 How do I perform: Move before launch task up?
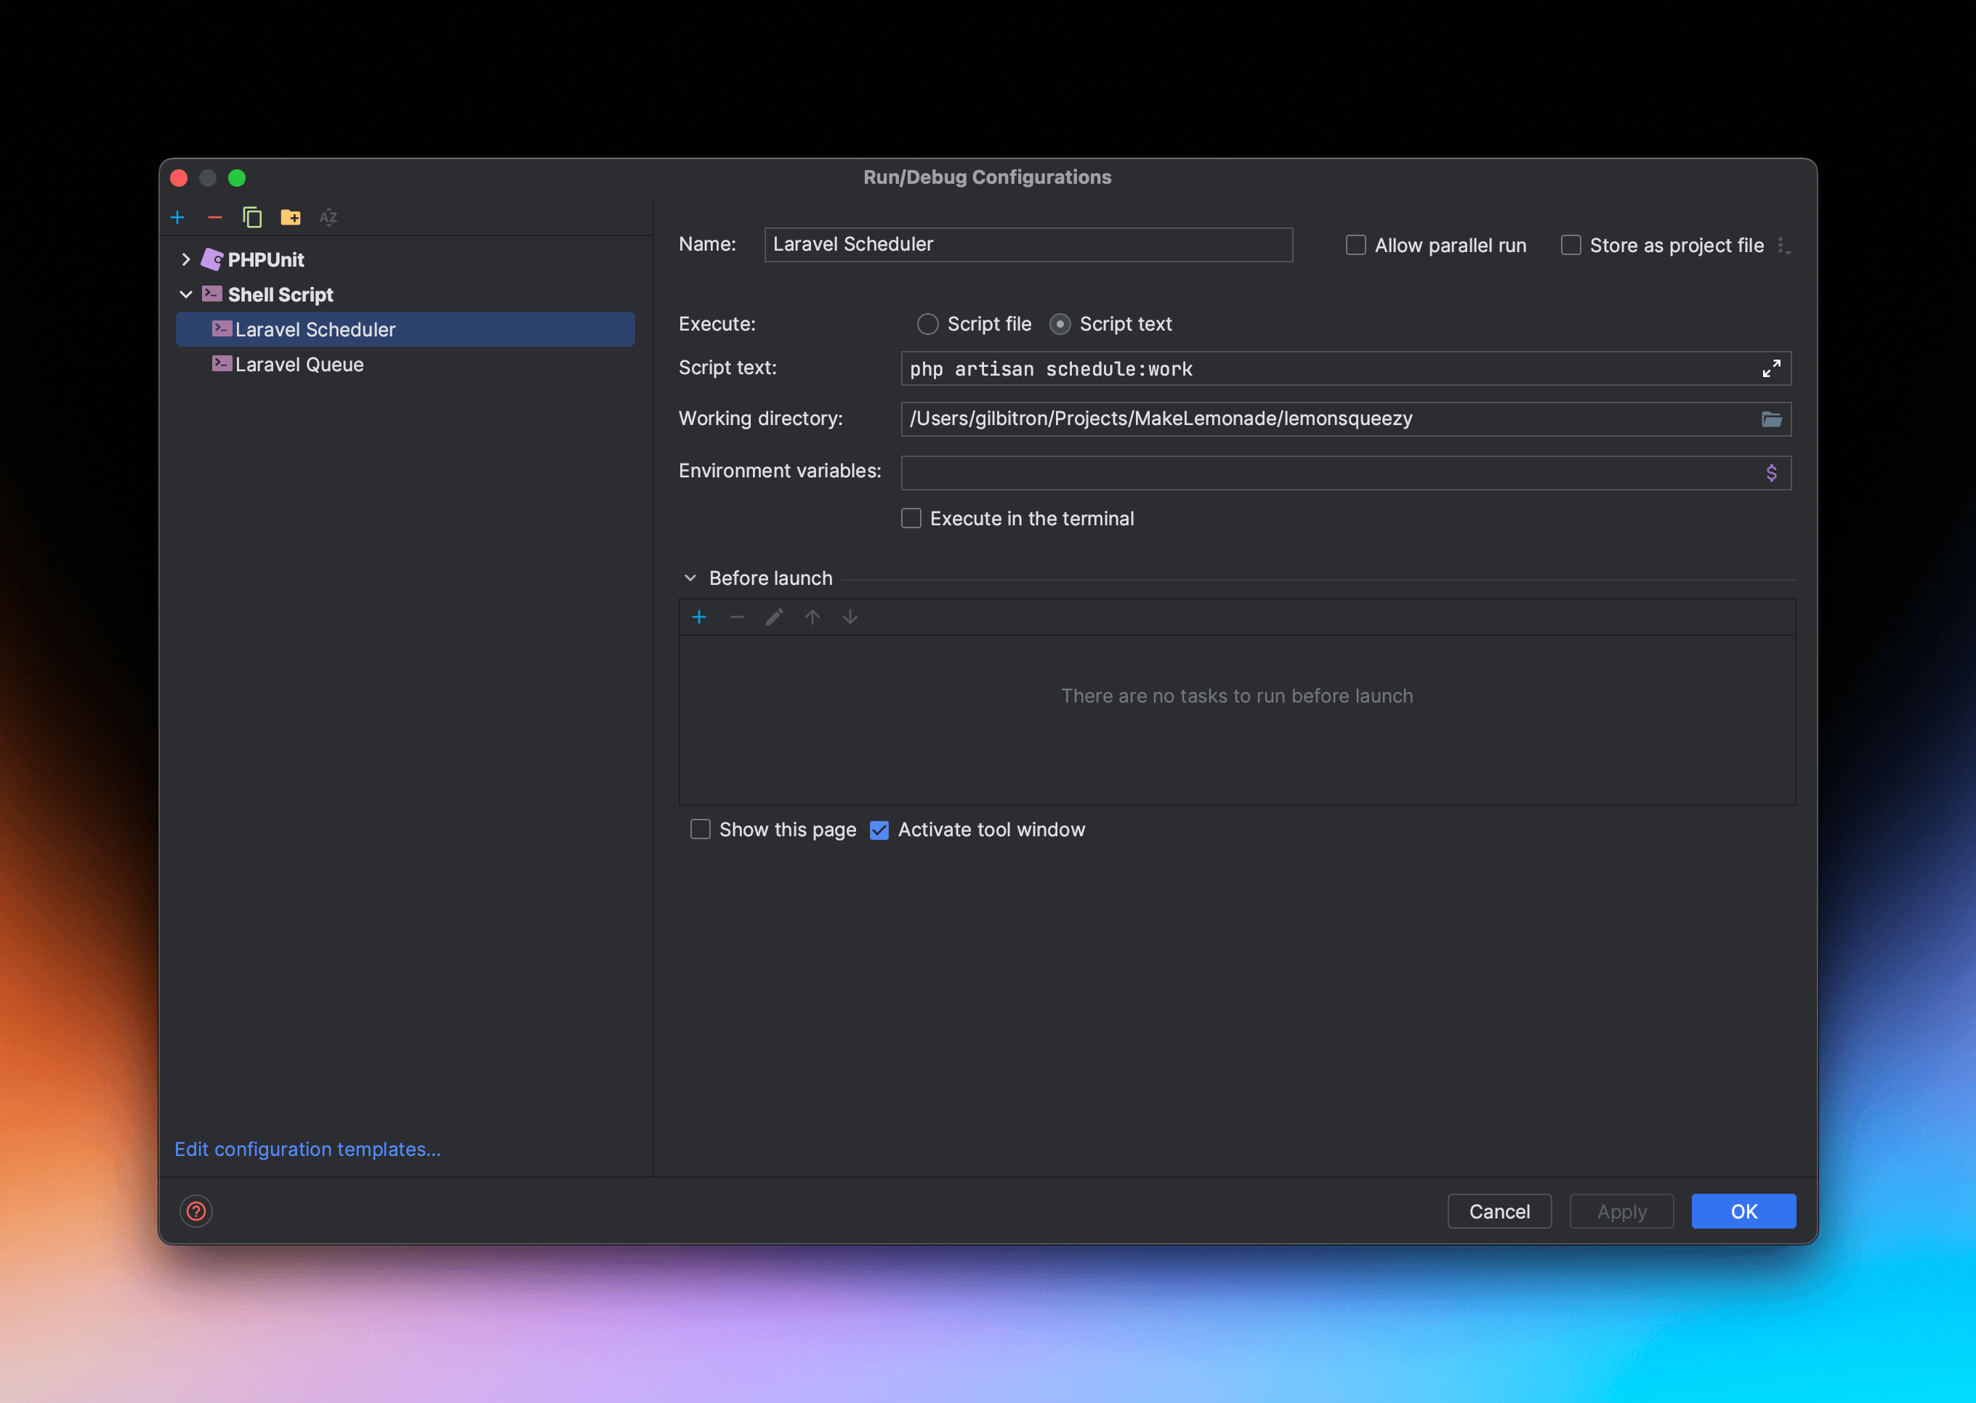pos(812,617)
